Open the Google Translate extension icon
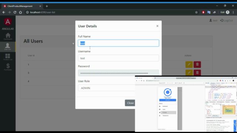This screenshot has height=133, width=237. coord(209,12)
